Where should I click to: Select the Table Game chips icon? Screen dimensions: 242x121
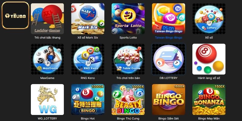point(128,59)
